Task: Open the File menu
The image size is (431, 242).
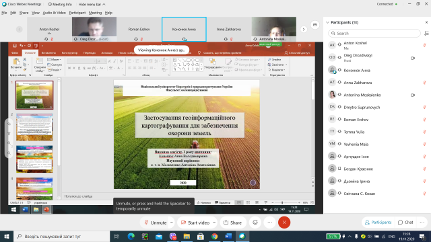Action: tap(4, 13)
